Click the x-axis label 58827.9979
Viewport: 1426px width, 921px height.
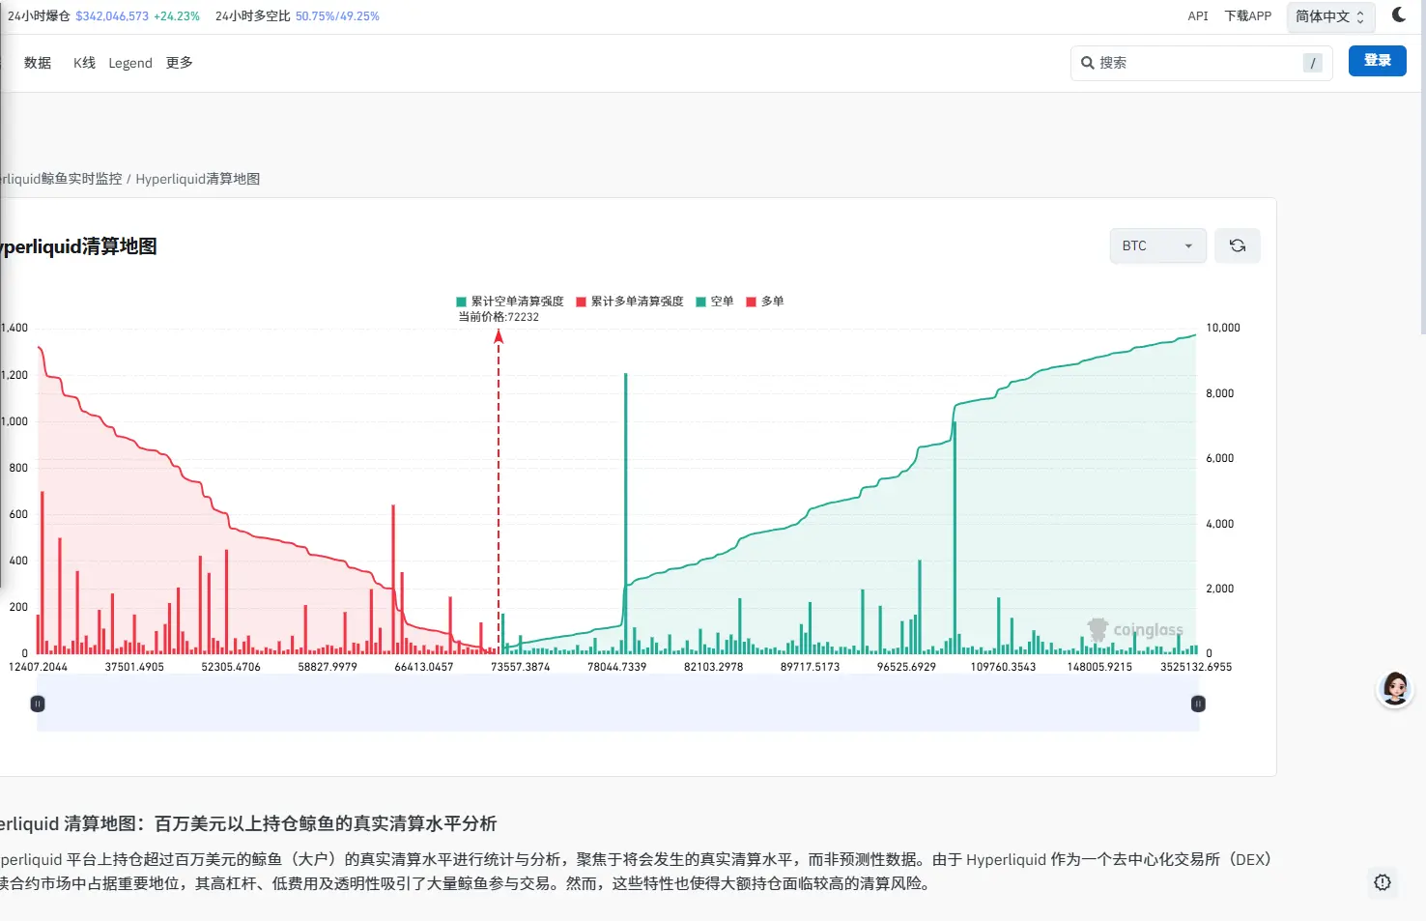point(328,667)
